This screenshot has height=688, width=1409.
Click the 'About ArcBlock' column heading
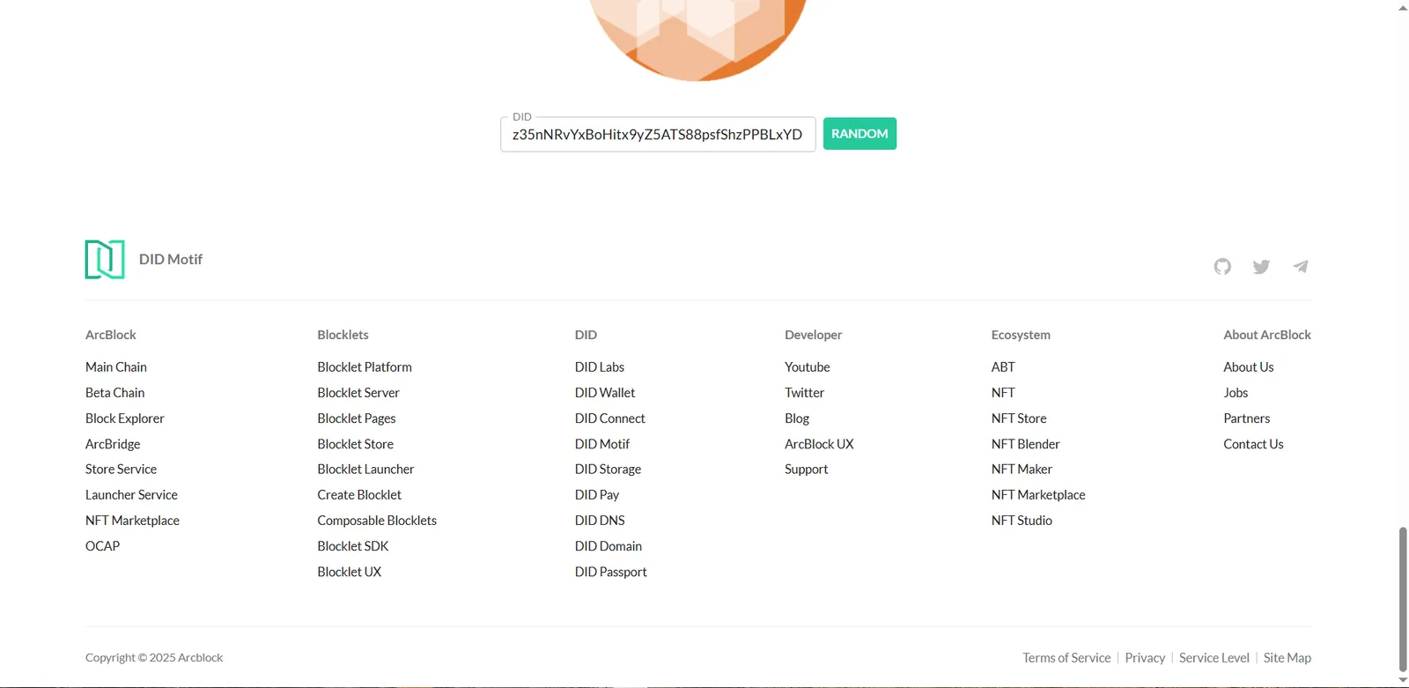(1267, 335)
